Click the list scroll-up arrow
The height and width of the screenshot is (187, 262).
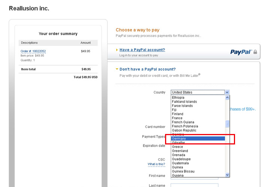[x=227, y=98]
